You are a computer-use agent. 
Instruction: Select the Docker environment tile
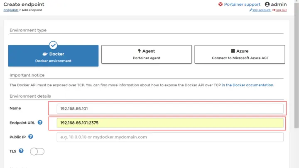pos(53,56)
